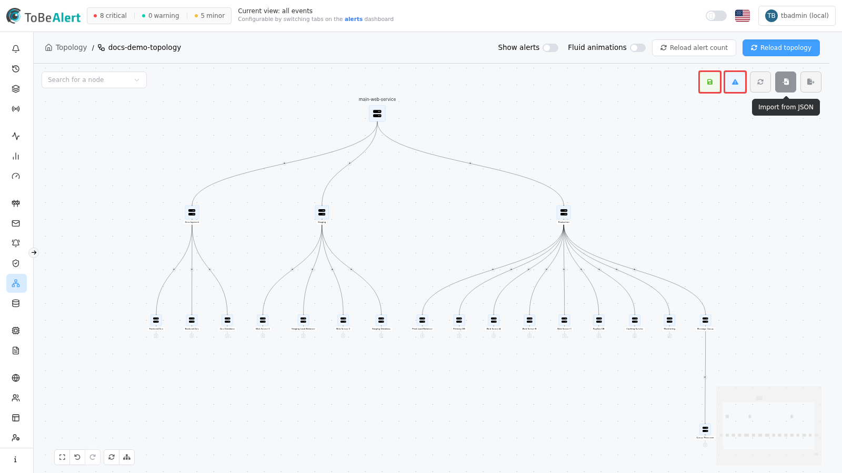Open the ringing alarm bell sidebar icon
The image size is (842, 473).
click(16, 243)
